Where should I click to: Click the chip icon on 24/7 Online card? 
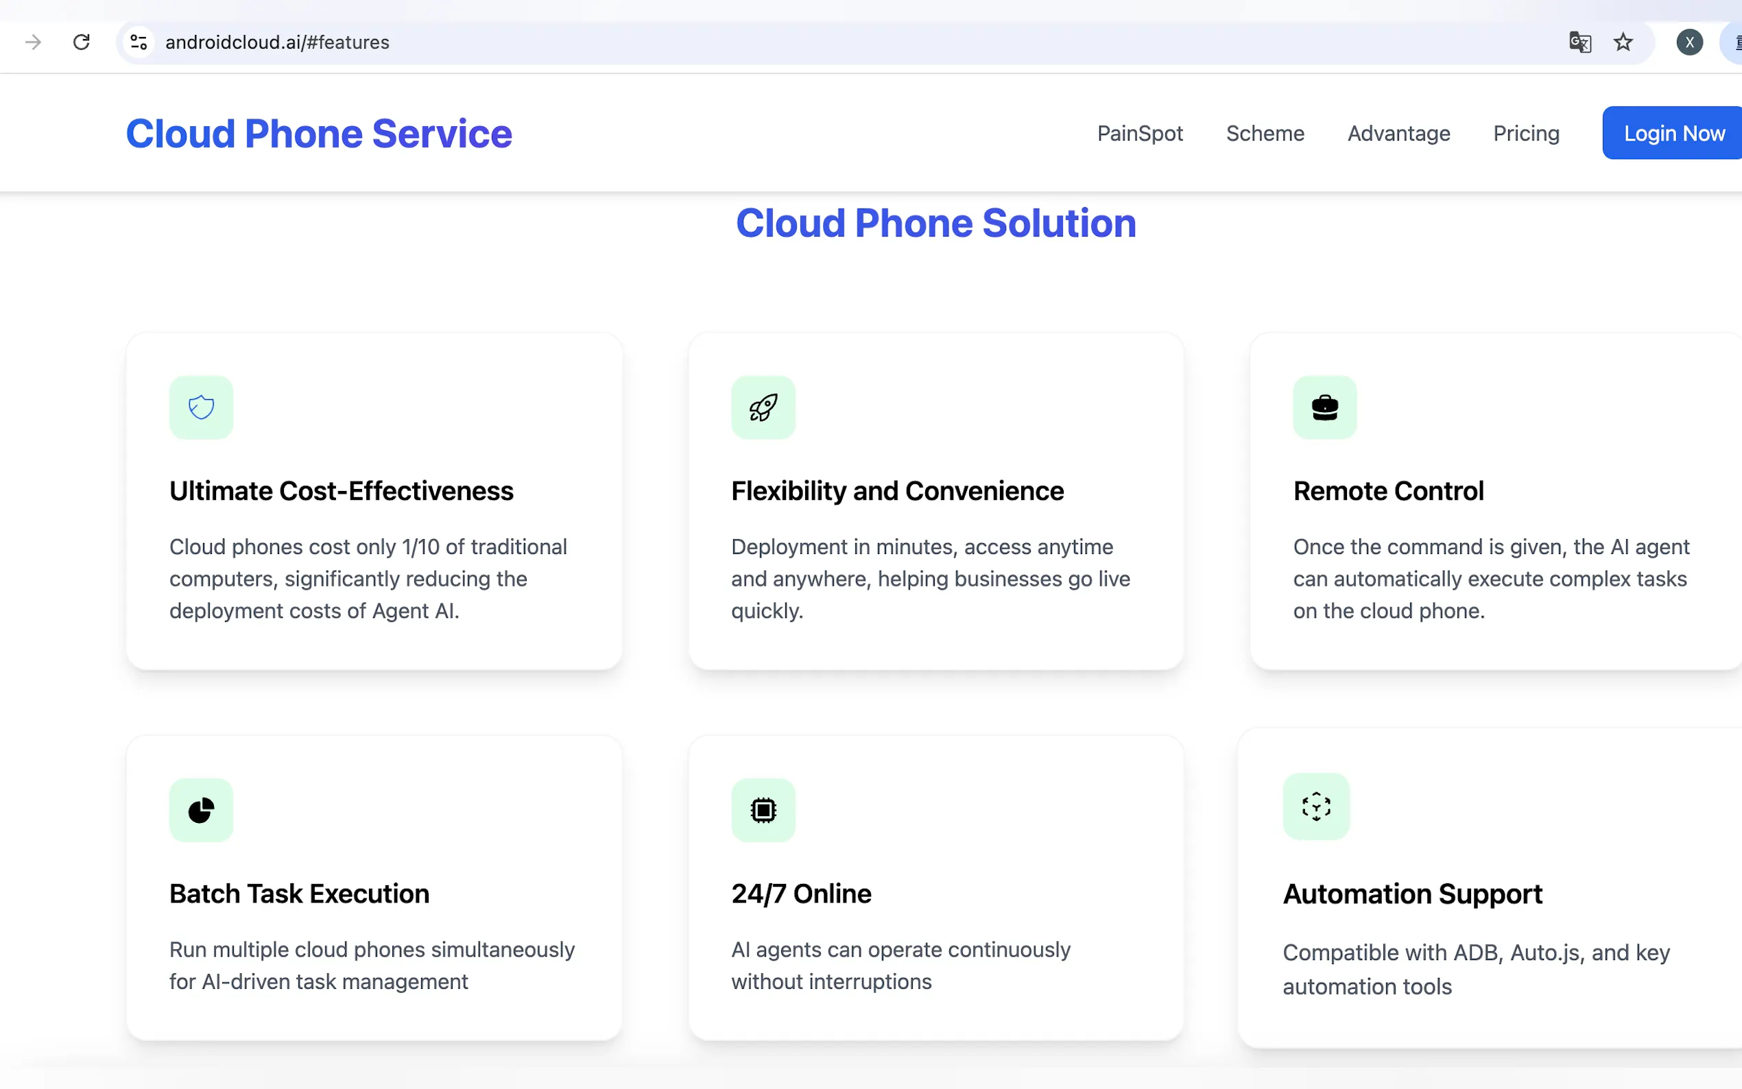coord(763,811)
